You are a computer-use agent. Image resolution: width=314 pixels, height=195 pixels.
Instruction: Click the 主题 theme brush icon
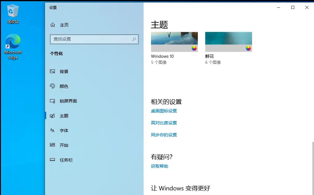pos(52,116)
